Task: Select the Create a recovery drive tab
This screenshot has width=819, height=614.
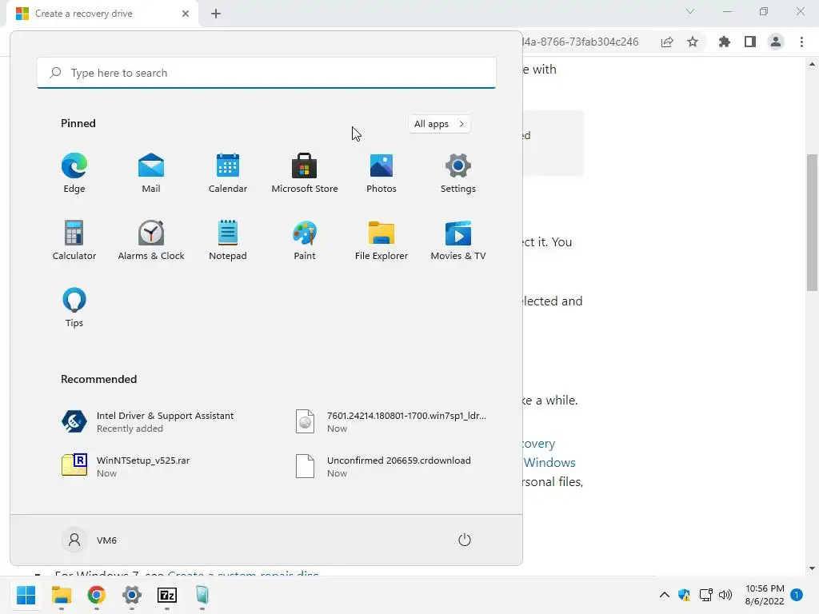Action: coord(102,14)
